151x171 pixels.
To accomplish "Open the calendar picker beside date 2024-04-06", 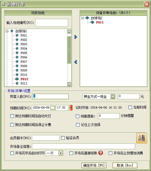I will pyautogui.click(x=53, y=108).
